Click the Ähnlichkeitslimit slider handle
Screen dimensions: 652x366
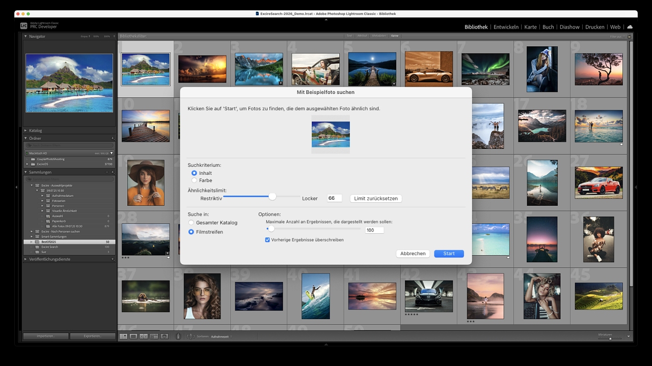pos(273,197)
